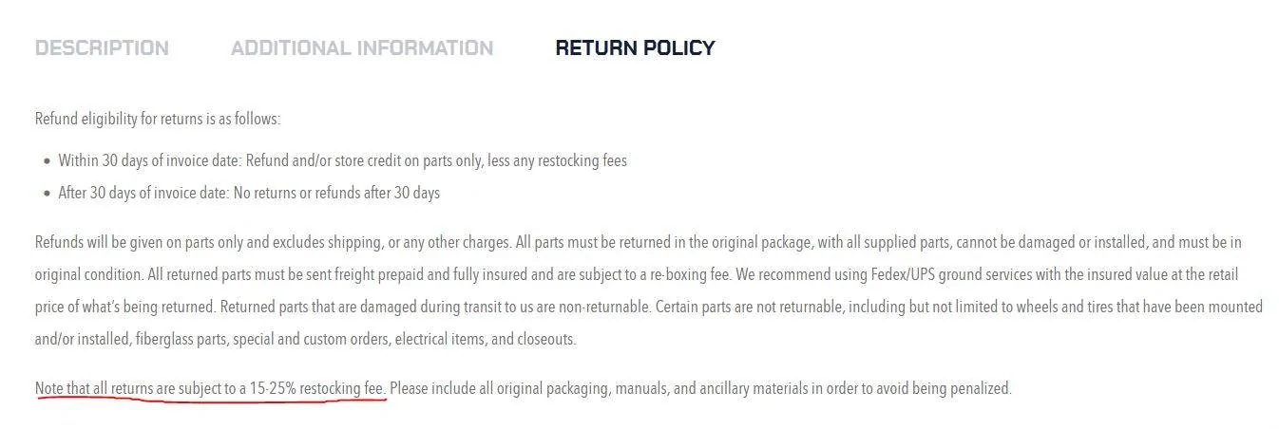This screenshot has width=1279, height=429.
Task: Click the 'Please include all original packaging' sentence
Action: coord(700,388)
